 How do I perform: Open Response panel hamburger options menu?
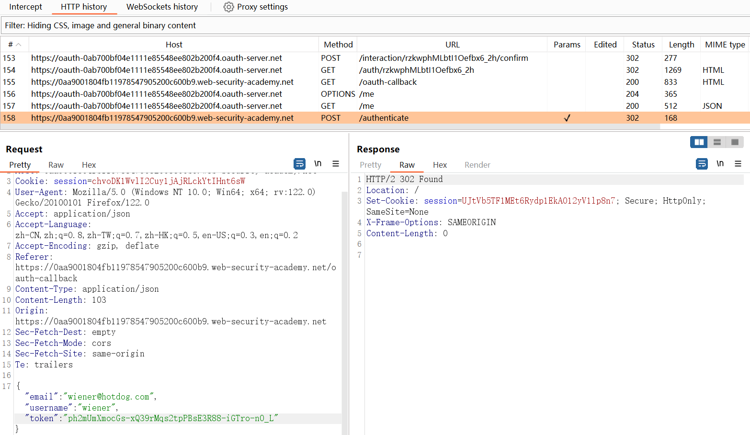(738, 164)
